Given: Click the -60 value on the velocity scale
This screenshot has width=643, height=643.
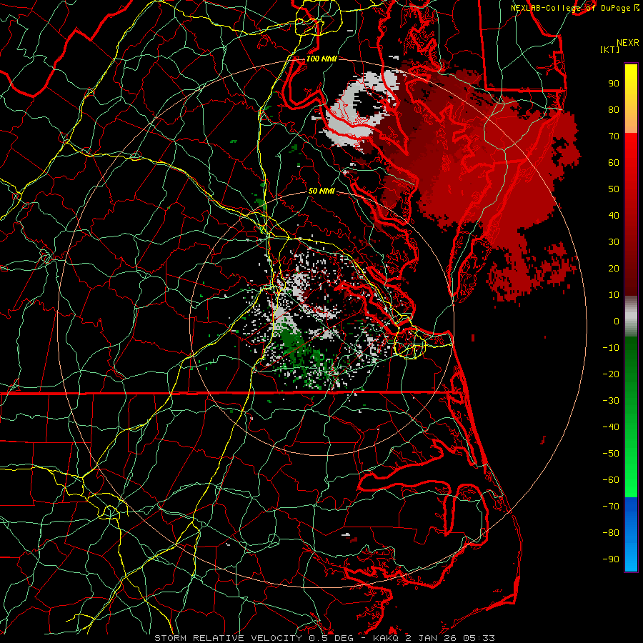Looking at the screenshot, I should pyautogui.click(x=611, y=480).
